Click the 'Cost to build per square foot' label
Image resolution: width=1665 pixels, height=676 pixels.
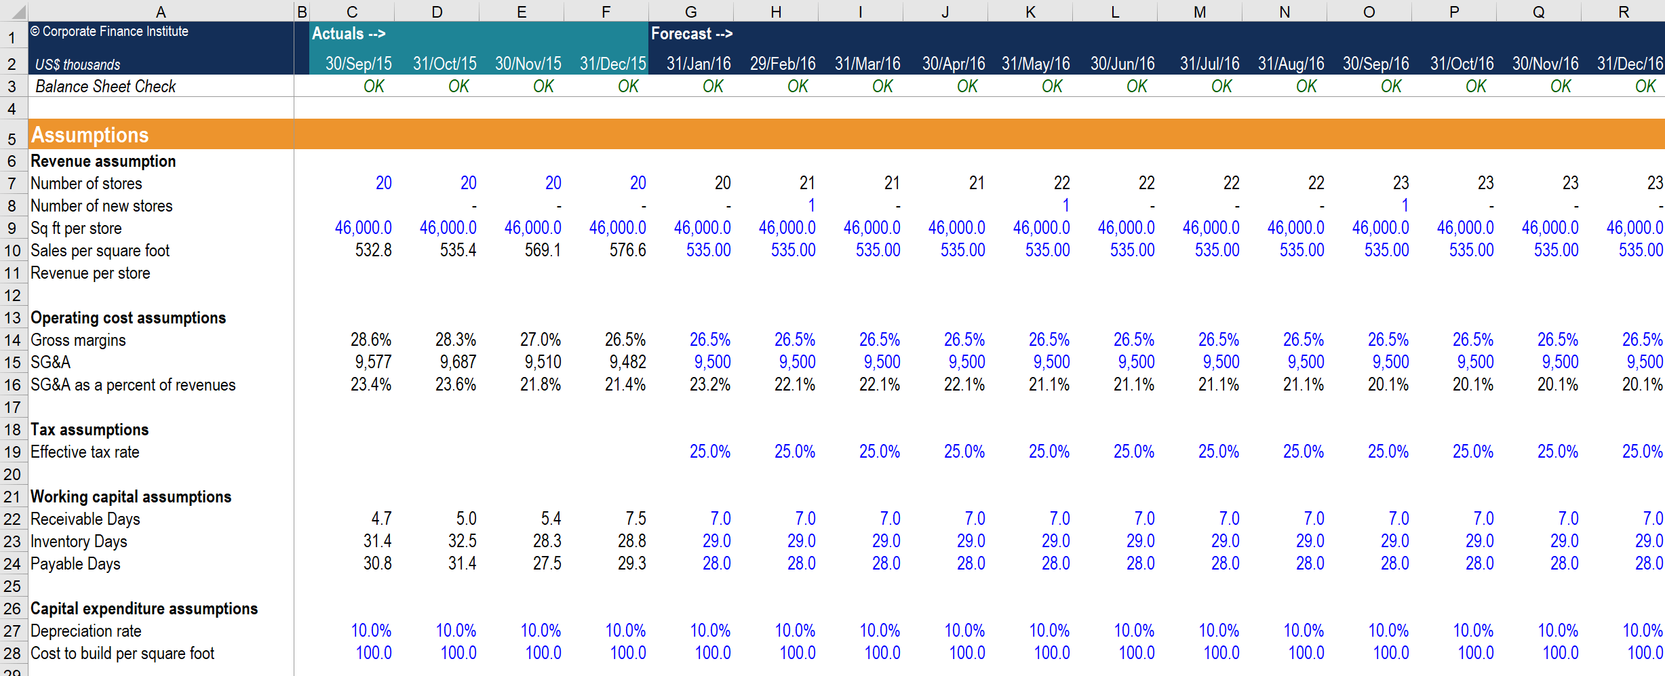(x=122, y=654)
